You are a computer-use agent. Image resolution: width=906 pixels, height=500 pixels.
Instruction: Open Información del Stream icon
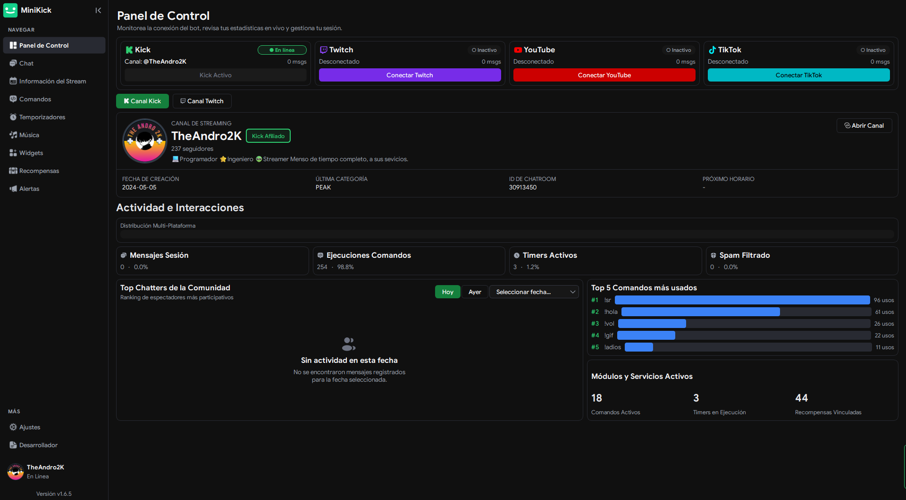[13, 81]
